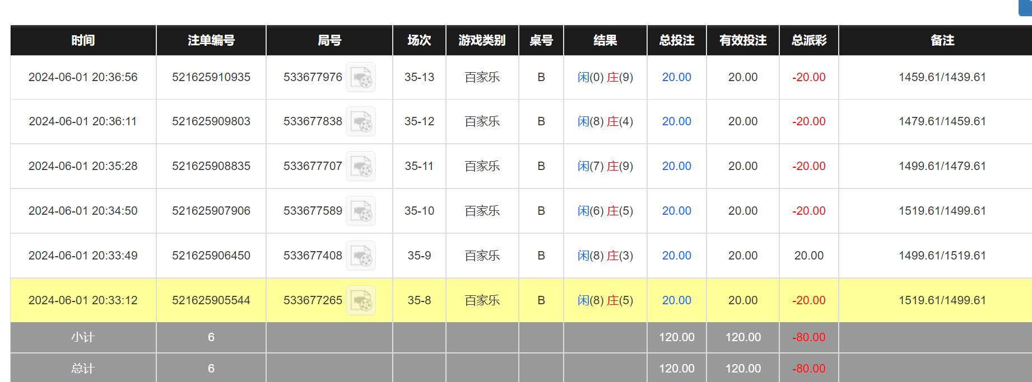This screenshot has width=1032, height=382.
Task: Select the 注单编号 column header
Action: pos(211,40)
